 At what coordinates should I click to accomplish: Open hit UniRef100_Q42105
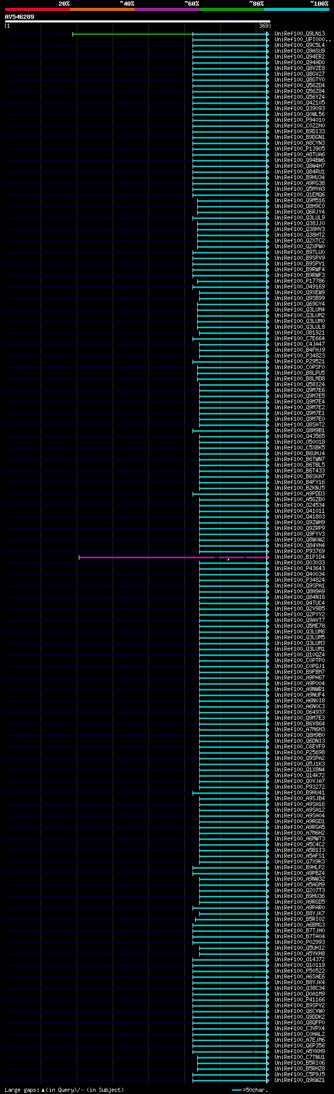(x=300, y=103)
